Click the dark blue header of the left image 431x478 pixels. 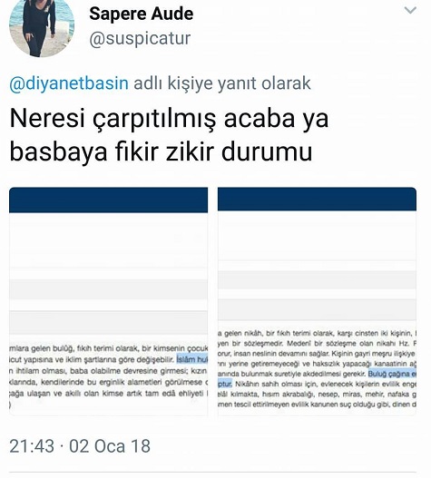point(109,200)
